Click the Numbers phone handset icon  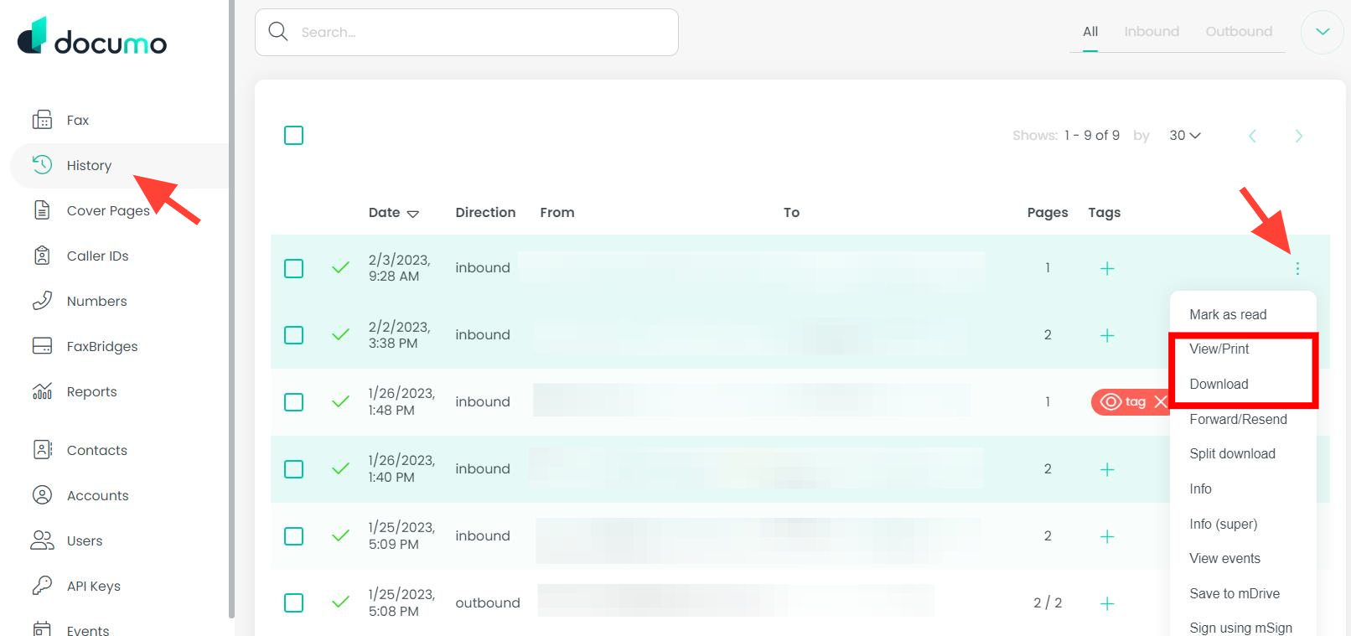tap(42, 301)
